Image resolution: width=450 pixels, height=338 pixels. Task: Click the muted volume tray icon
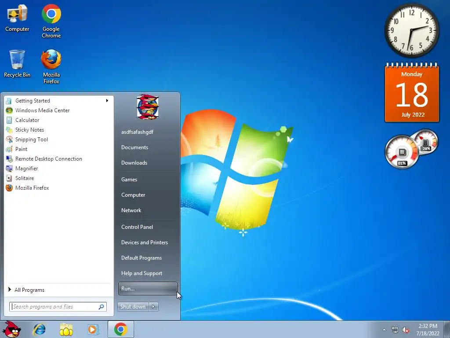click(x=406, y=330)
